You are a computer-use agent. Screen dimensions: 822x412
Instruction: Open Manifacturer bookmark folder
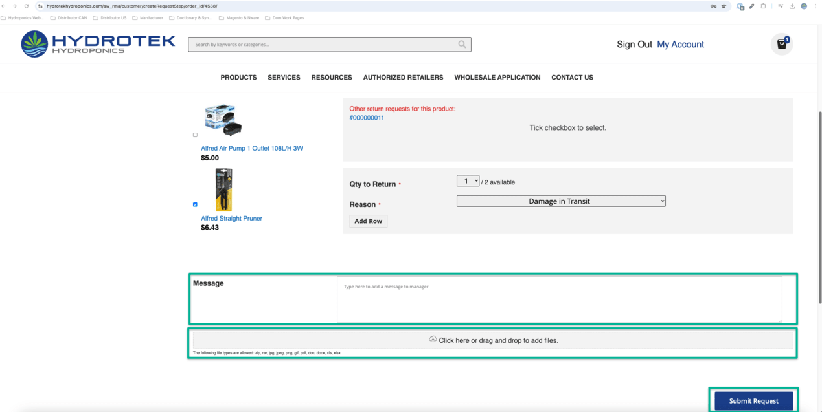148,18
